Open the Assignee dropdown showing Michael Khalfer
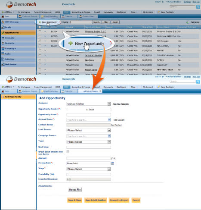Image resolution: width=201 pixels, height=210 pixels. 89,104
